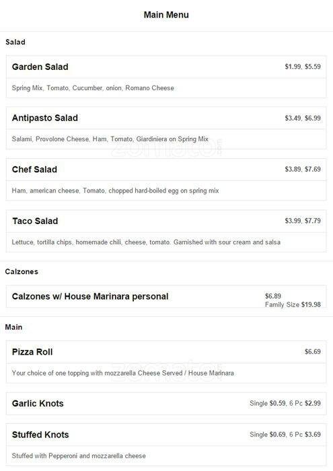The width and height of the screenshot is (333, 471).
Task: Click the Chef Salad ingredients description
Action: [x=115, y=190]
